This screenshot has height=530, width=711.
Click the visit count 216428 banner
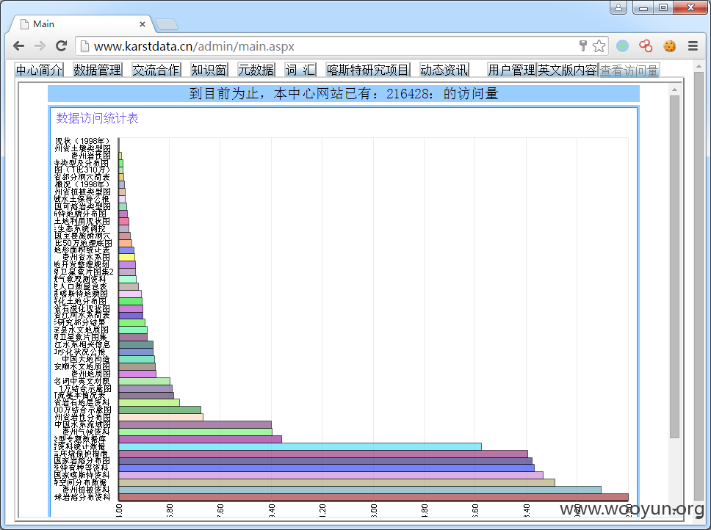(x=344, y=94)
